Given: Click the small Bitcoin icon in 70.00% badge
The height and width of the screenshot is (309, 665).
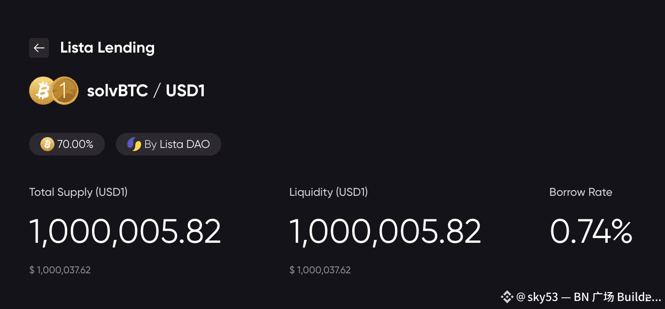Looking at the screenshot, I should click(47, 144).
